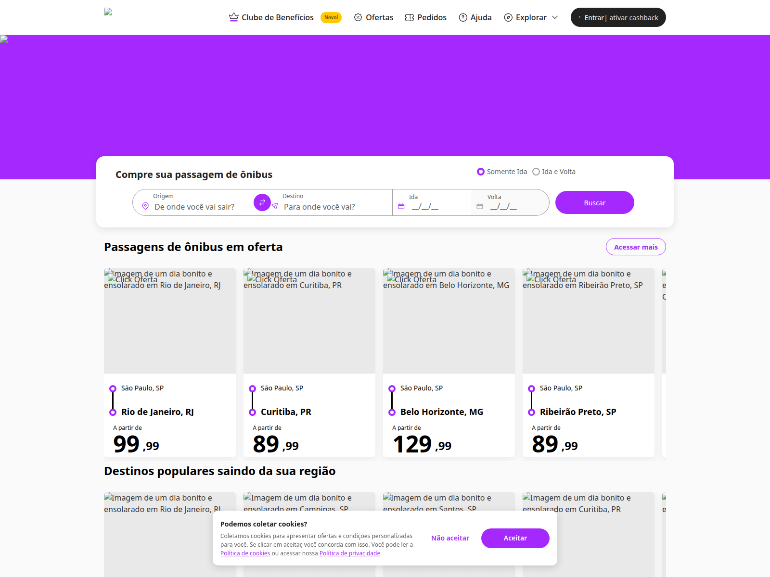The width and height of the screenshot is (770, 577).
Task: Click Acessar mais button
Action: pos(636,247)
